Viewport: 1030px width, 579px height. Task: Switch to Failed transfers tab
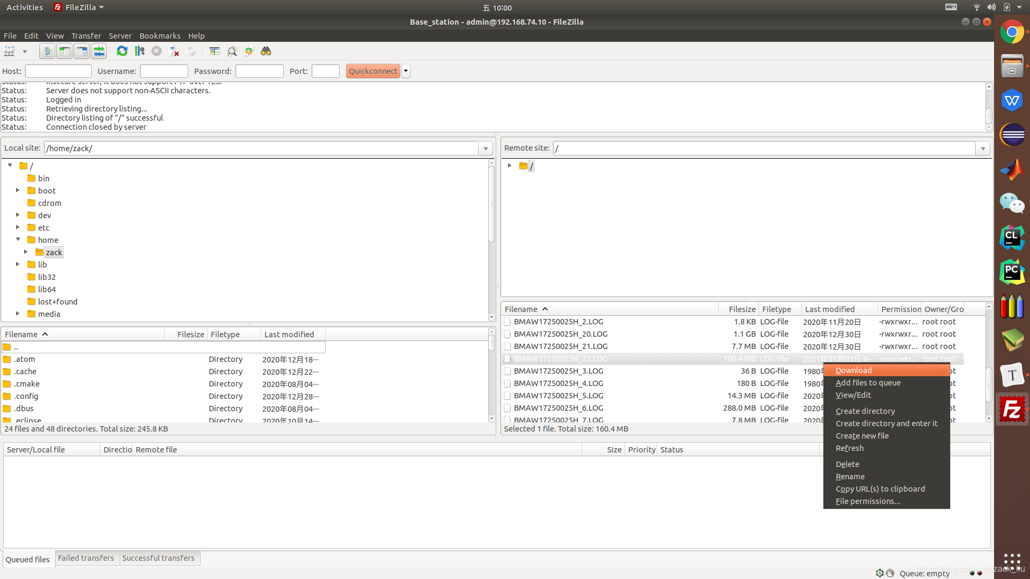pos(86,558)
